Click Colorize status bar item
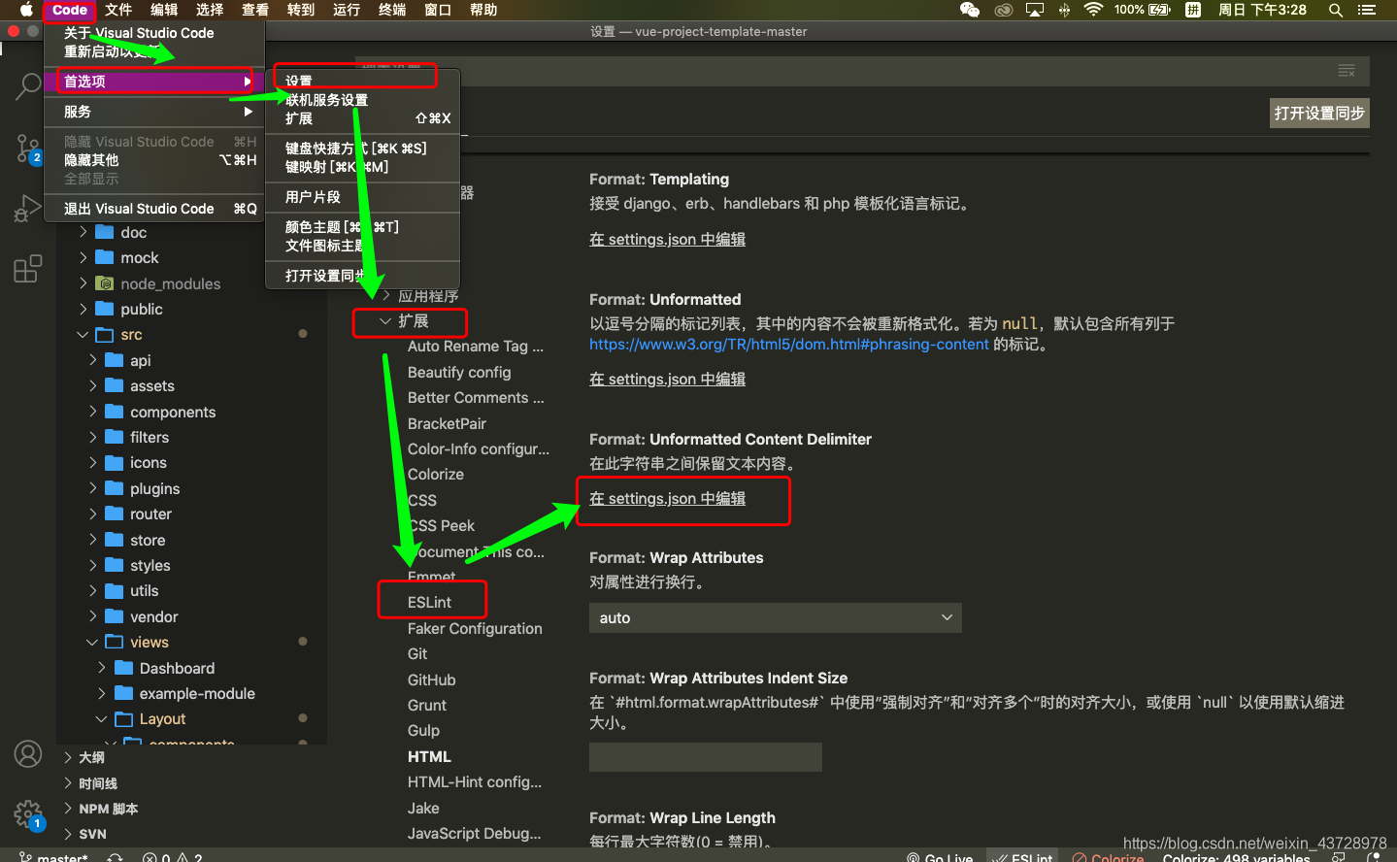Image resolution: width=1397 pixels, height=862 pixels. (x=1108, y=858)
